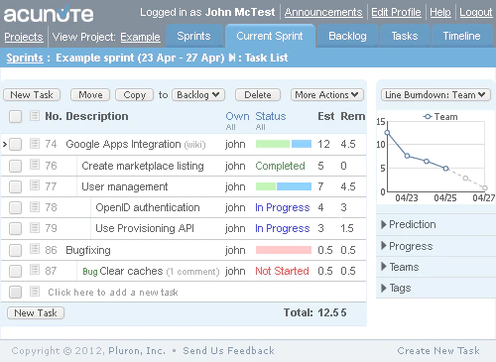This screenshot has width=496, height=362.
Task: Open details icon for task 74
Action: 35,144
